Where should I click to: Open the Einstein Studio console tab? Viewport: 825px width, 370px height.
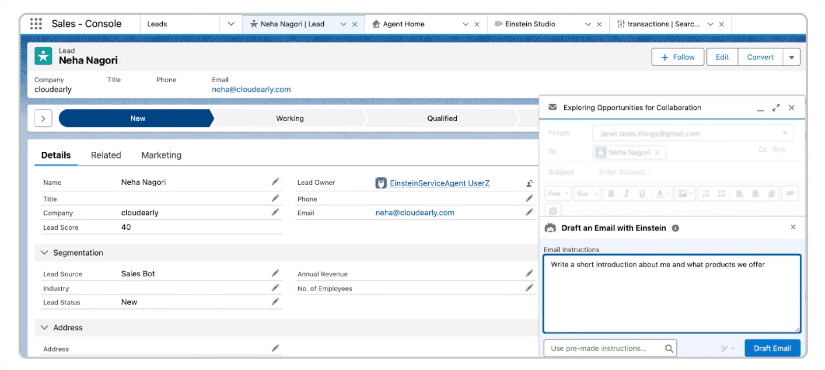point(530,24)
